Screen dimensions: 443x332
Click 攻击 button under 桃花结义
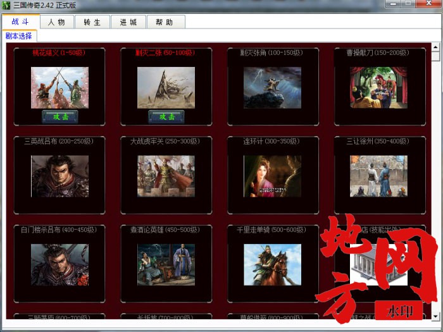(x=60, y=116)
